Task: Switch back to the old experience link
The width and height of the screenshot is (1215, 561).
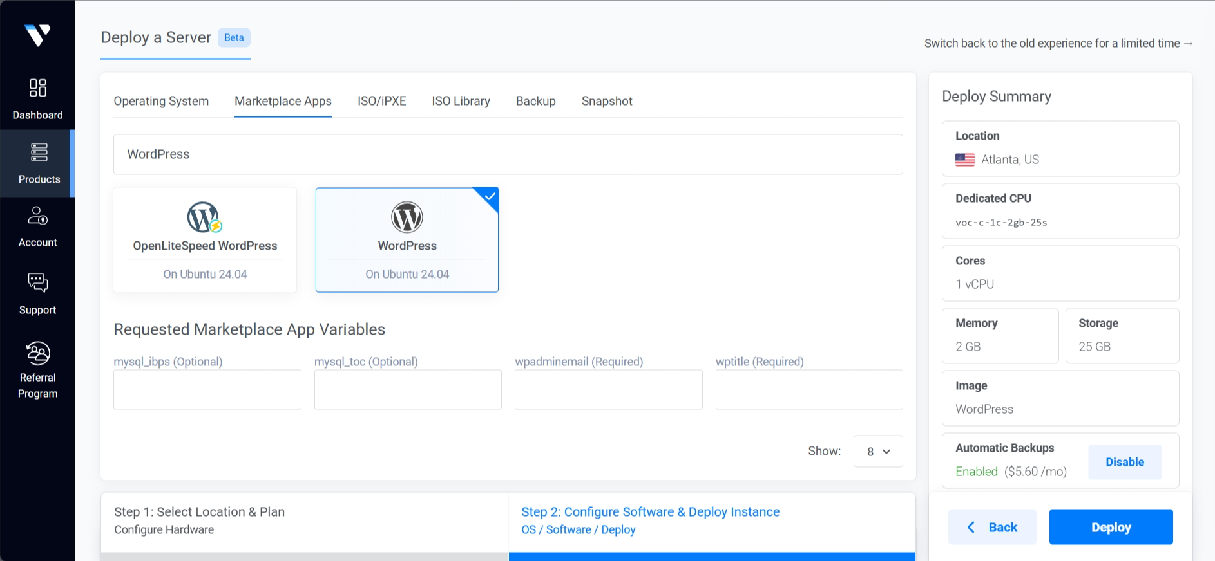Action: (1058, 43)
